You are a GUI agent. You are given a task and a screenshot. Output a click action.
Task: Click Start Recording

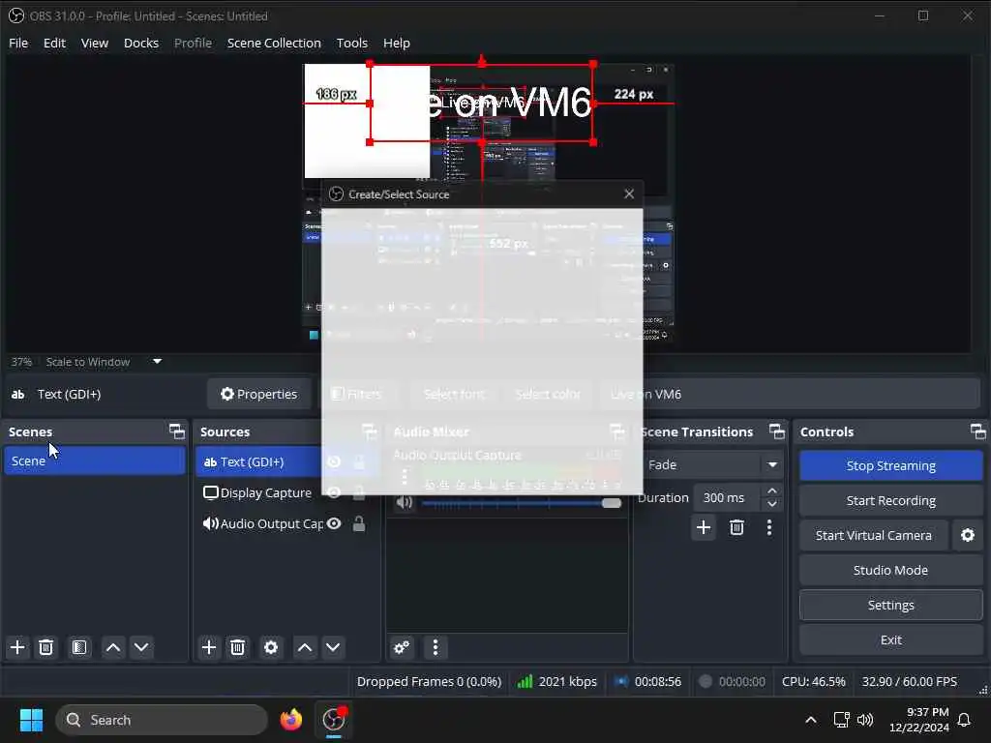pyautogui.click(x=890, y=500)
